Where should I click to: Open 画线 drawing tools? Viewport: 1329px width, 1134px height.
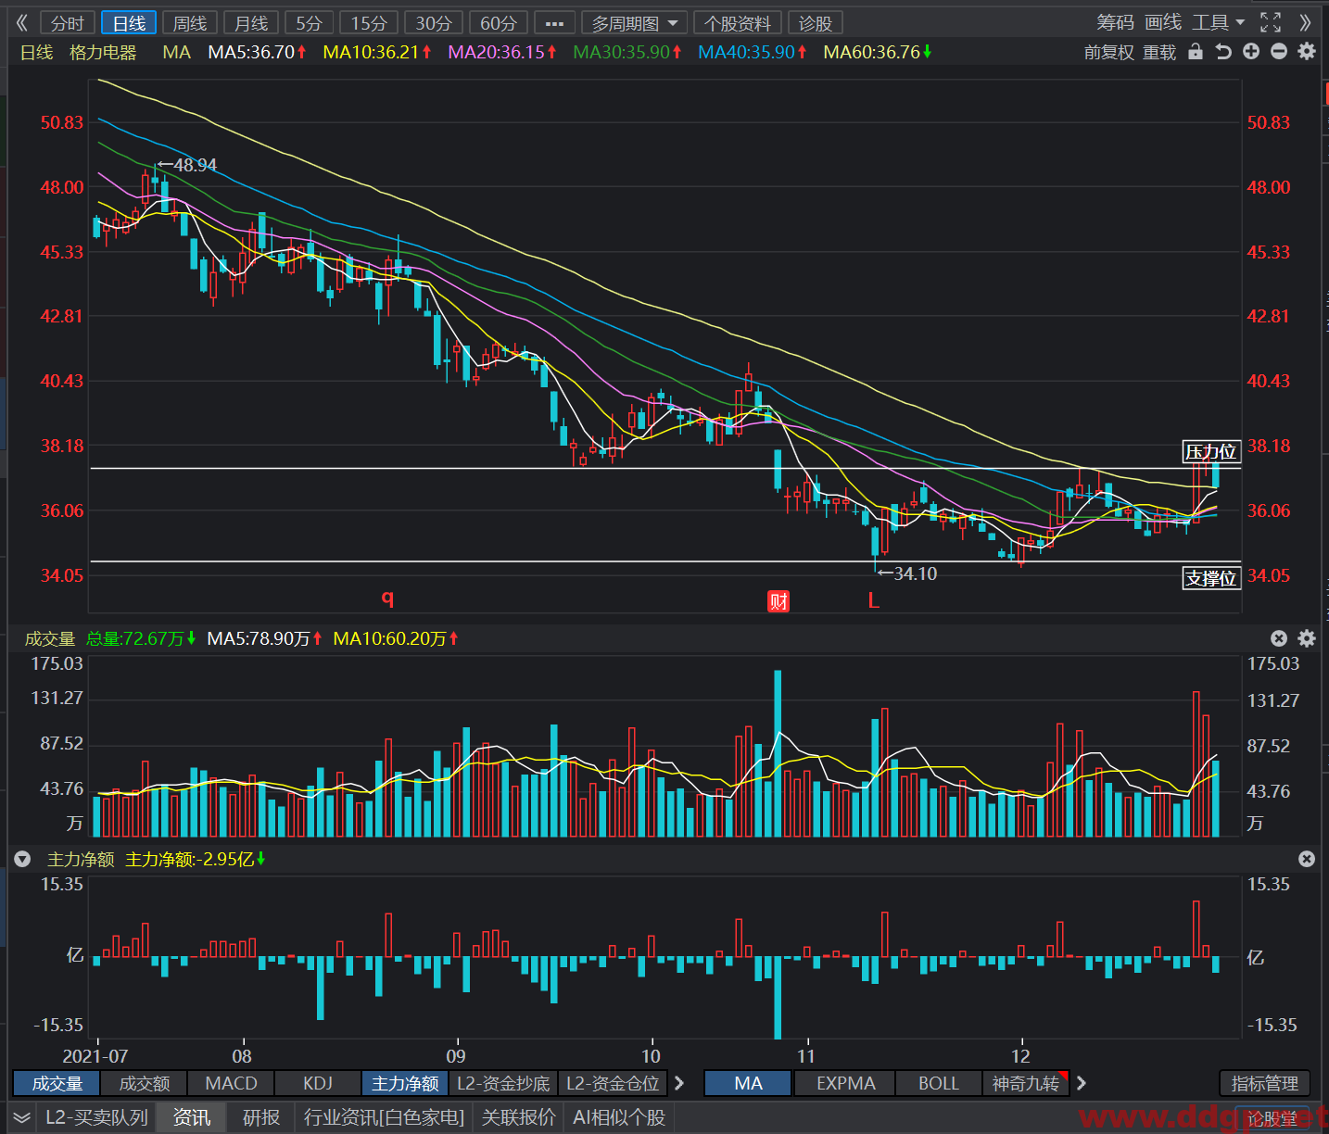click(x=1163, y=22)
